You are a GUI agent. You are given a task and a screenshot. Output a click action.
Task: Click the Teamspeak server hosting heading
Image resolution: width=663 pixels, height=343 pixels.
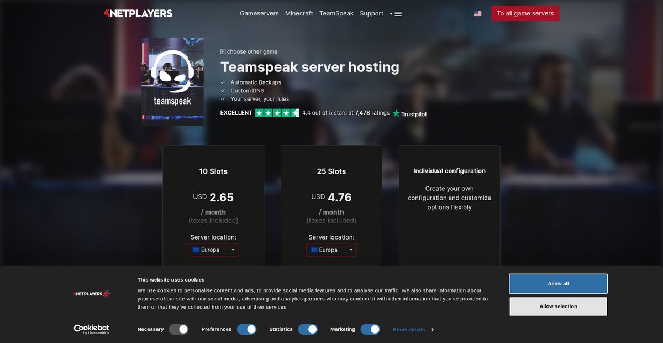(x=310, y=67)
